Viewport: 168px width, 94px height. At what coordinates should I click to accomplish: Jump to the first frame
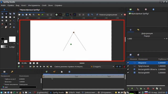(30, 67)
